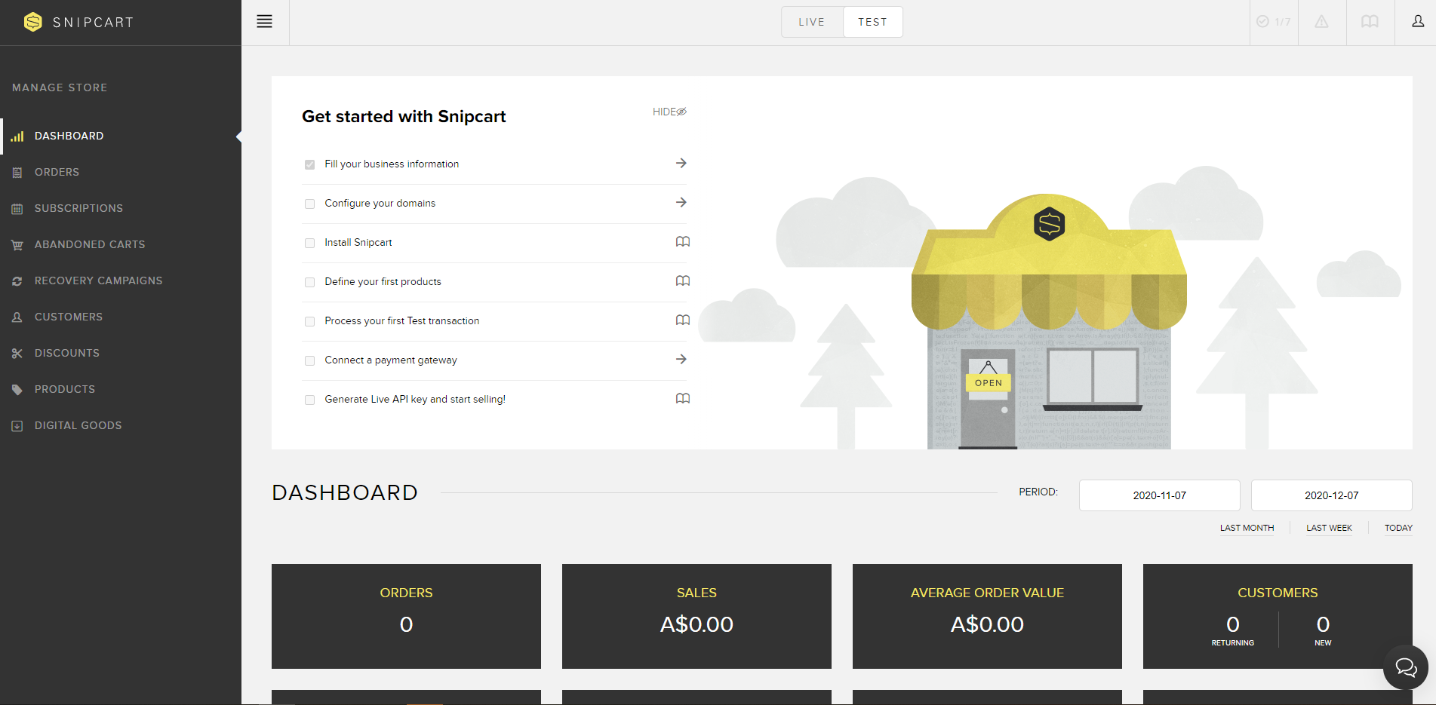Switch to LIVE mode tab

811,22
